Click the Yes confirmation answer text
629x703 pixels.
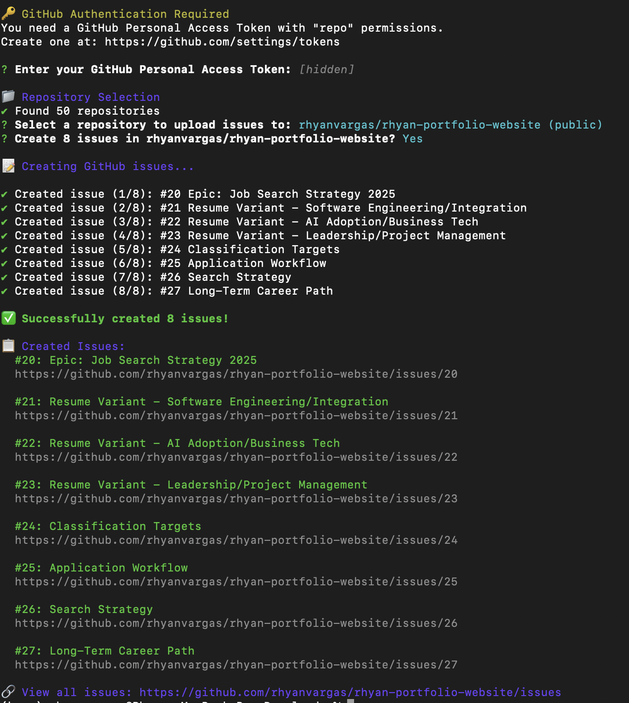click(412, 138)
